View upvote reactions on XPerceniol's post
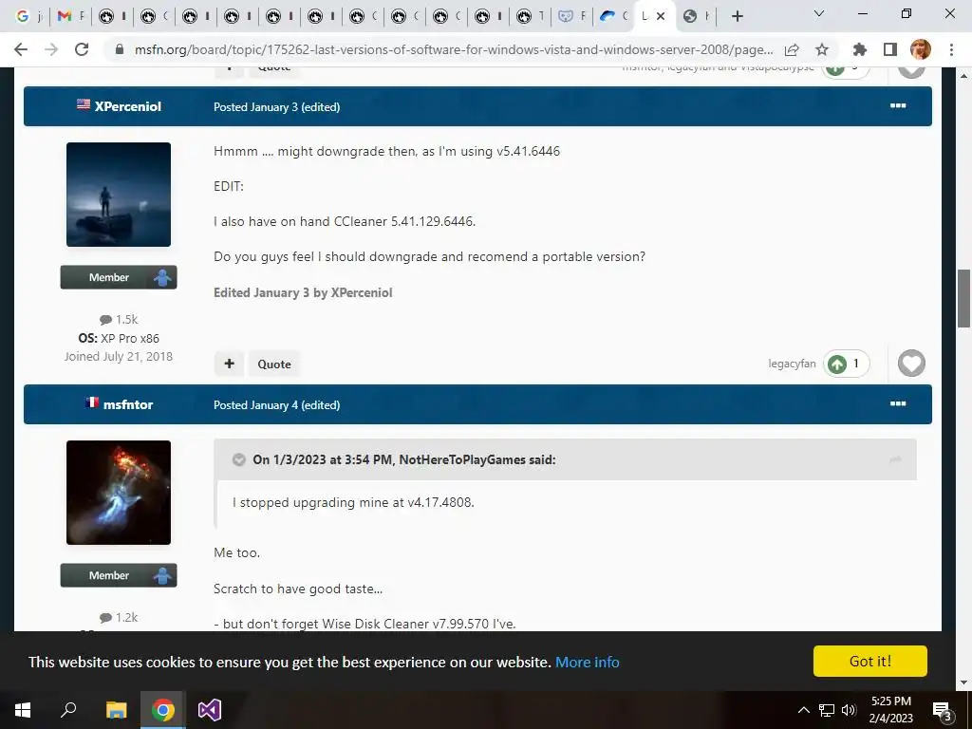The height and width of the screenshot is (729, 972). click(x=846, y=364)
